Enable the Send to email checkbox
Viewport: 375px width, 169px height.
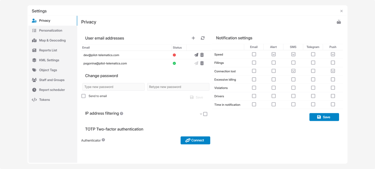pos(83,96)
